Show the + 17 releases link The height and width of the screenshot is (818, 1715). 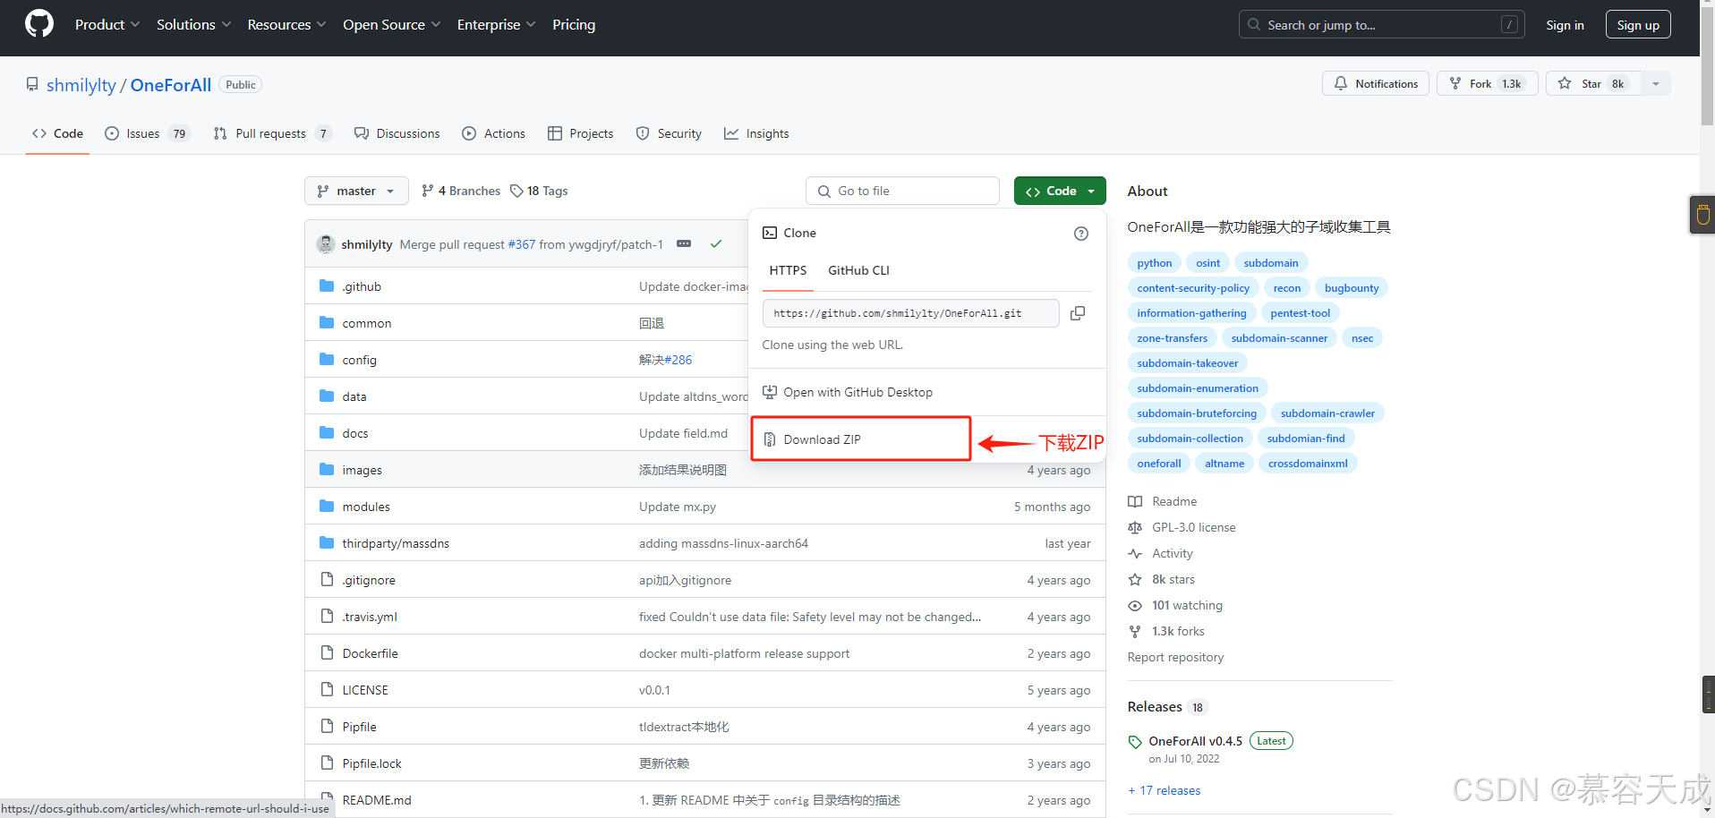(1165, 790)
